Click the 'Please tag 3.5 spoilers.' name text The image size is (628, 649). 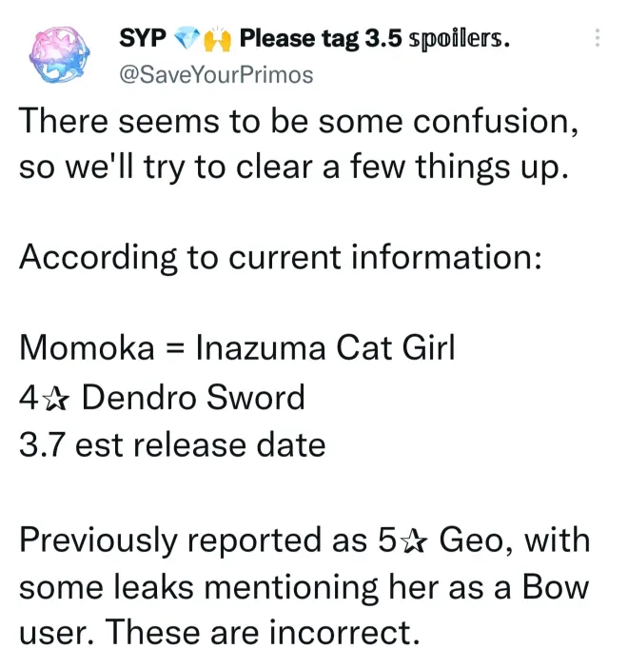pyautogui.click(x=375, y=39)
